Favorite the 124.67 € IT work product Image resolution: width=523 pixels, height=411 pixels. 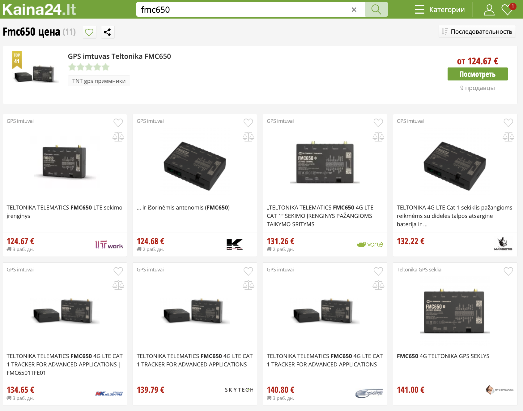click(118, 123)
